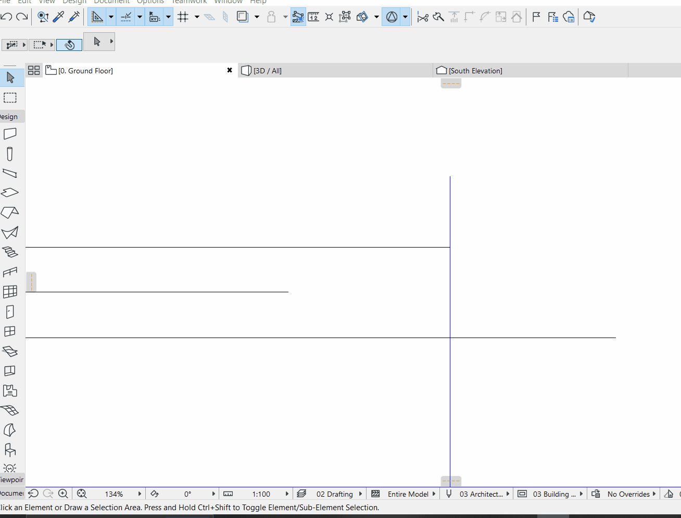The width and height of the screenshot is (681, 518).
Task: Select the Beam tool in the toolbox
Action: pos(10,173)
